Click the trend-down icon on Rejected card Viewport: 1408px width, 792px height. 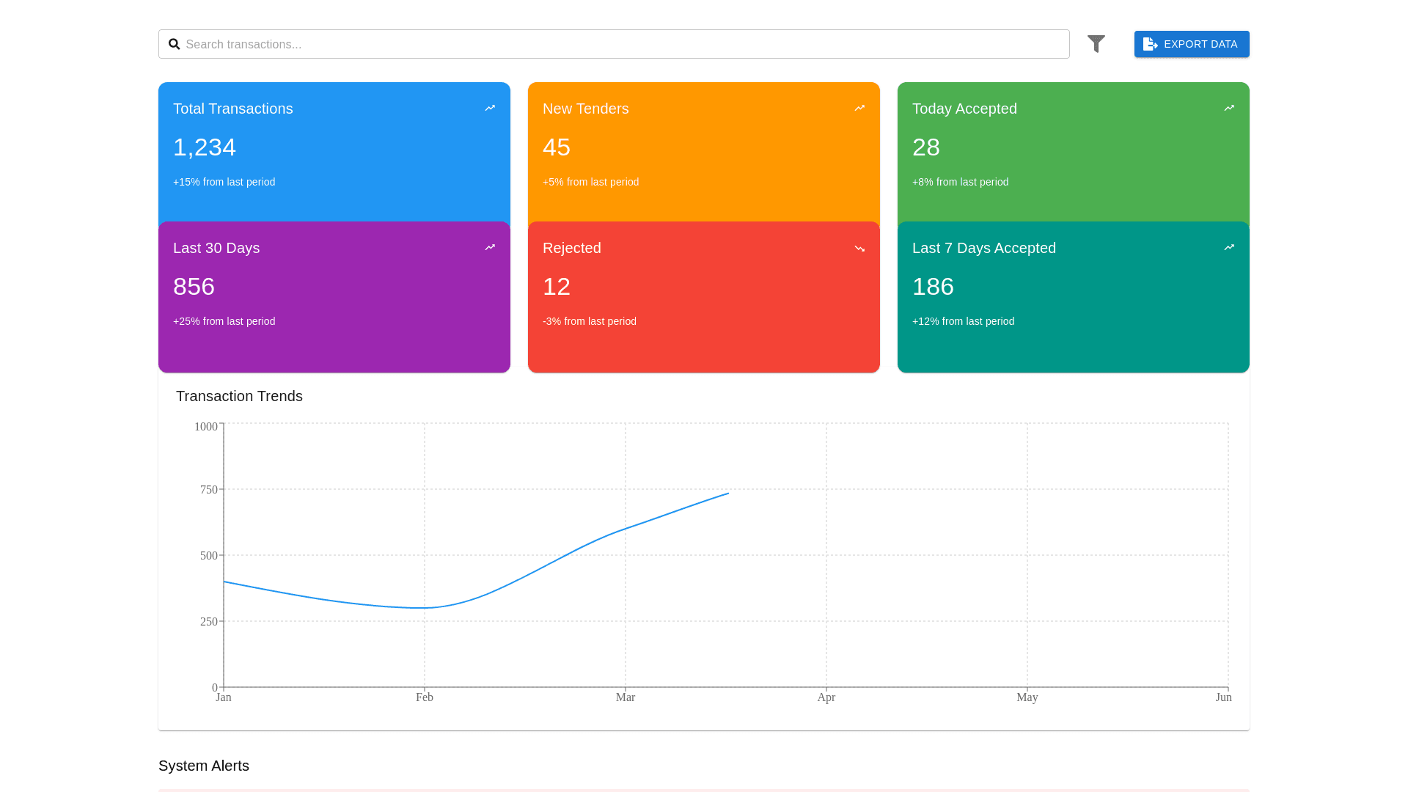859,248
